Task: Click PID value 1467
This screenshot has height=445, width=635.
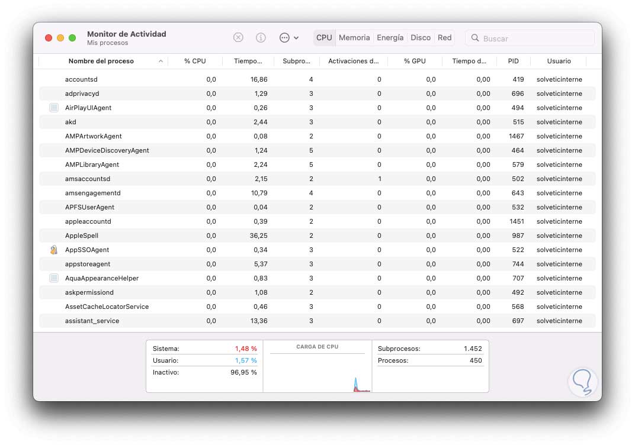Action: (x=517, y=136)
